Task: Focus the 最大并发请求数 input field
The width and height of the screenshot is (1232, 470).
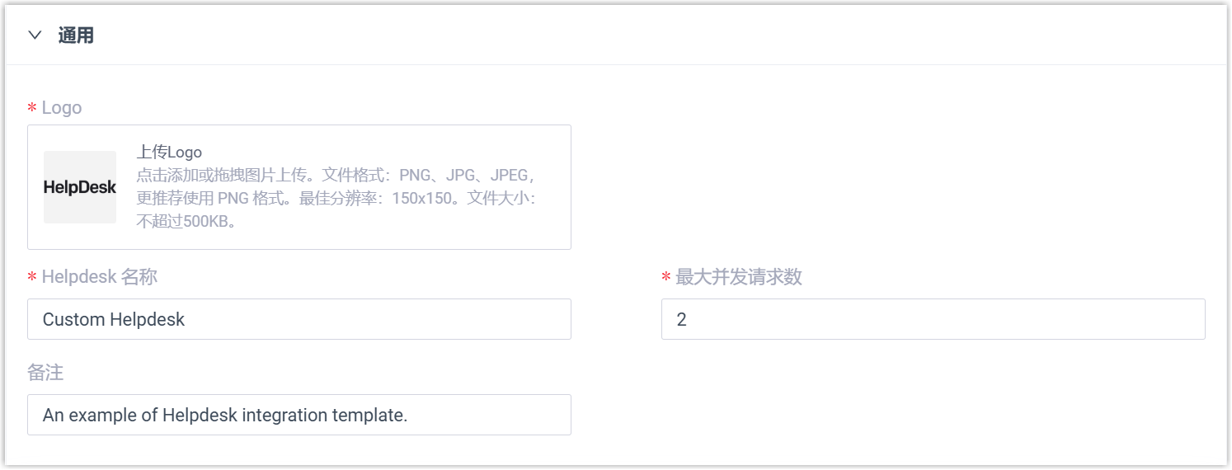Action: click(x=933, y=319)
